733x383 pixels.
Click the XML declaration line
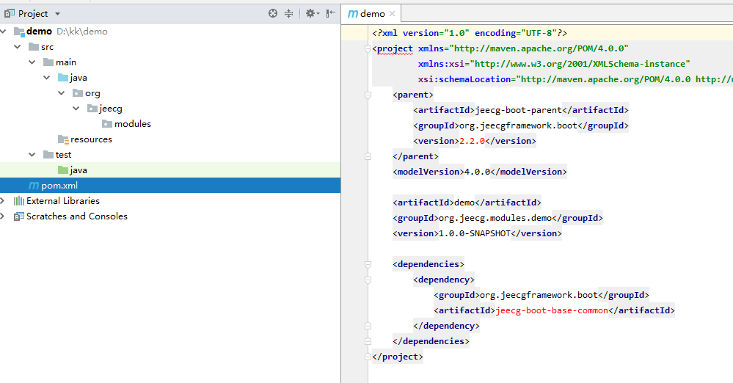coord(470,33)
